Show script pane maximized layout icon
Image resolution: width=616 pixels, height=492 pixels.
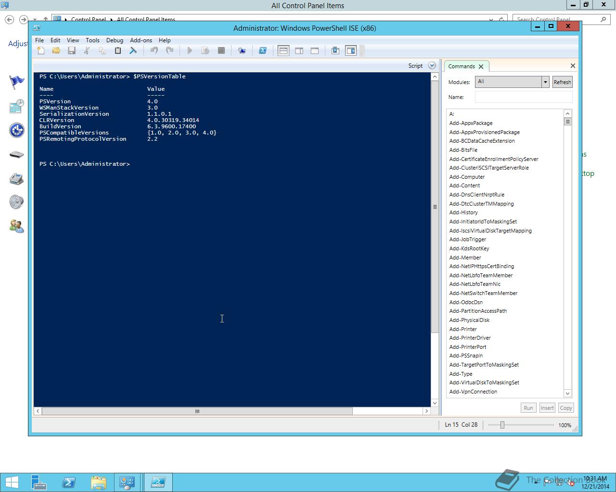(315, 50)
